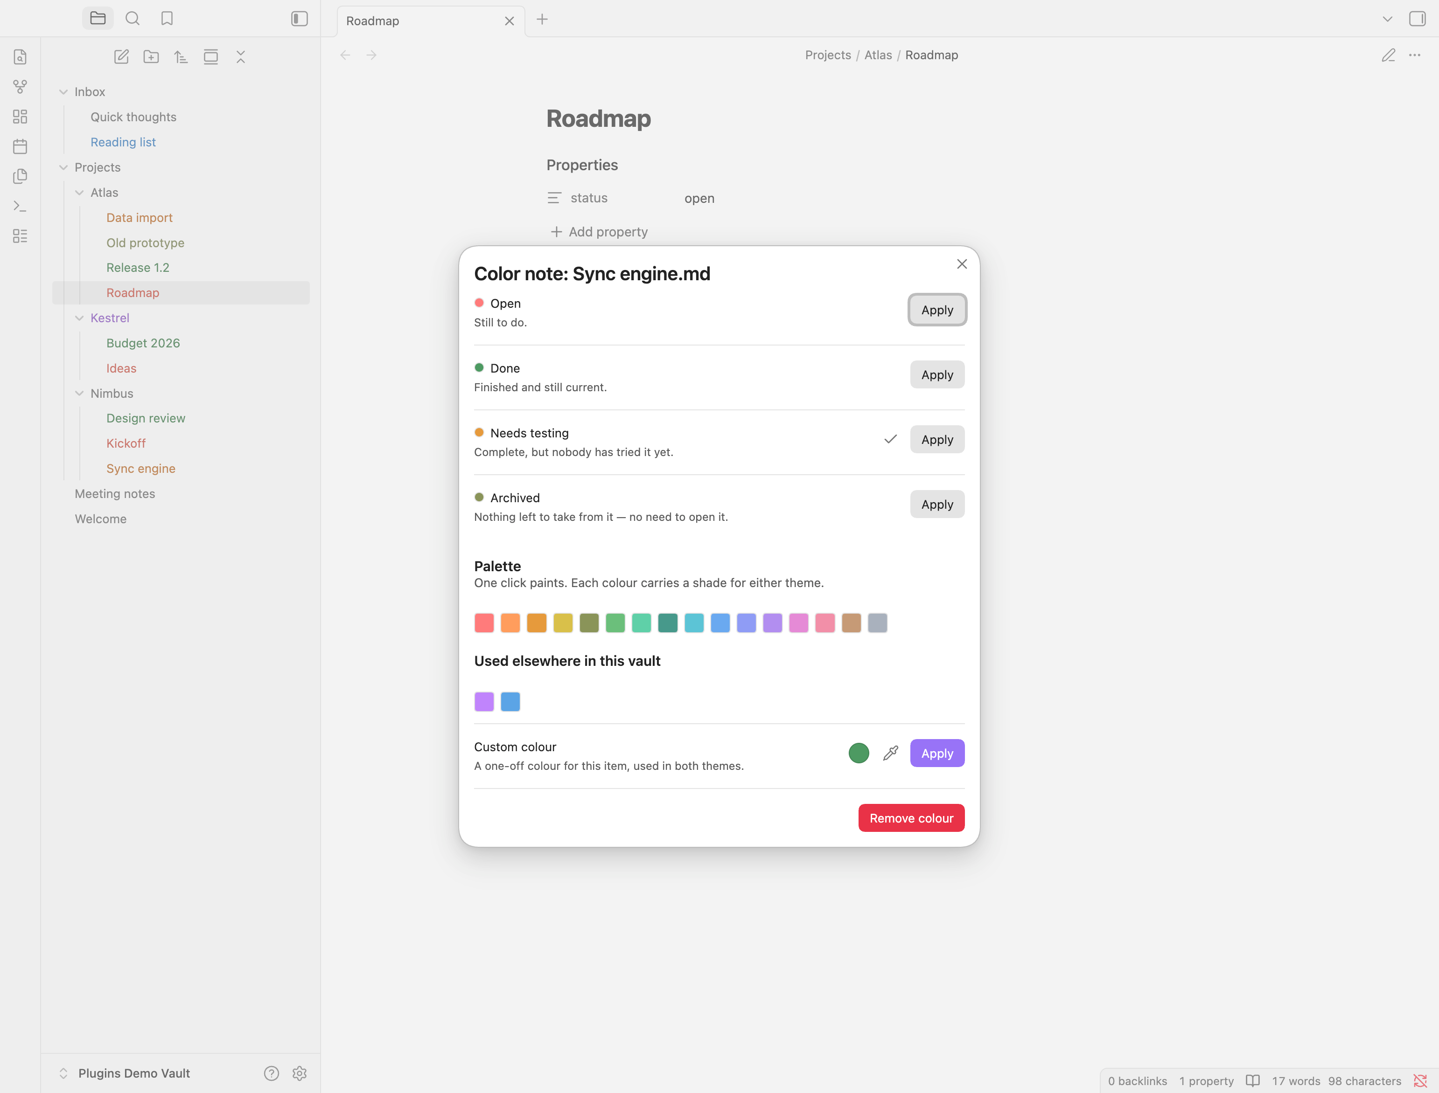Screen dimensions: 1439x1093
Task: Collapse the Inbox folder
Action: [x=63, y=92]
